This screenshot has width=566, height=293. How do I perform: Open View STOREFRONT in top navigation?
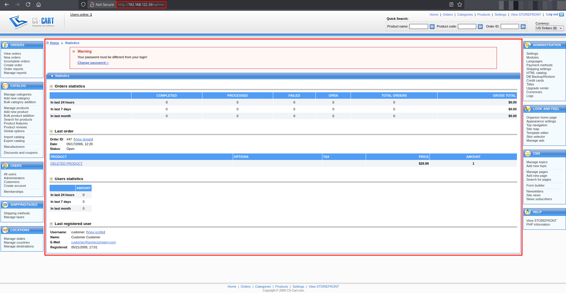click(x=526, y=14)
